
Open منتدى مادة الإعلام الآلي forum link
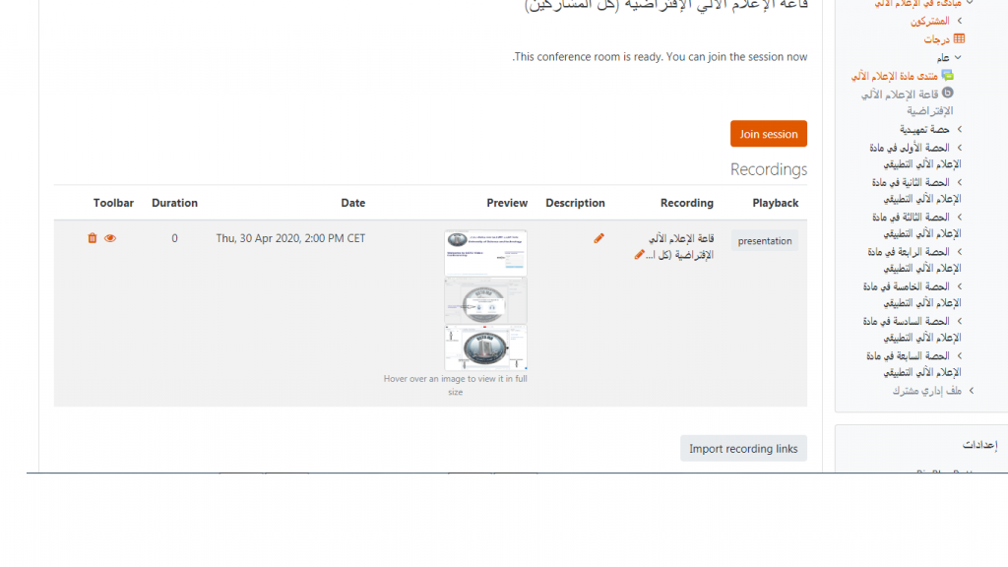point(894,76)
